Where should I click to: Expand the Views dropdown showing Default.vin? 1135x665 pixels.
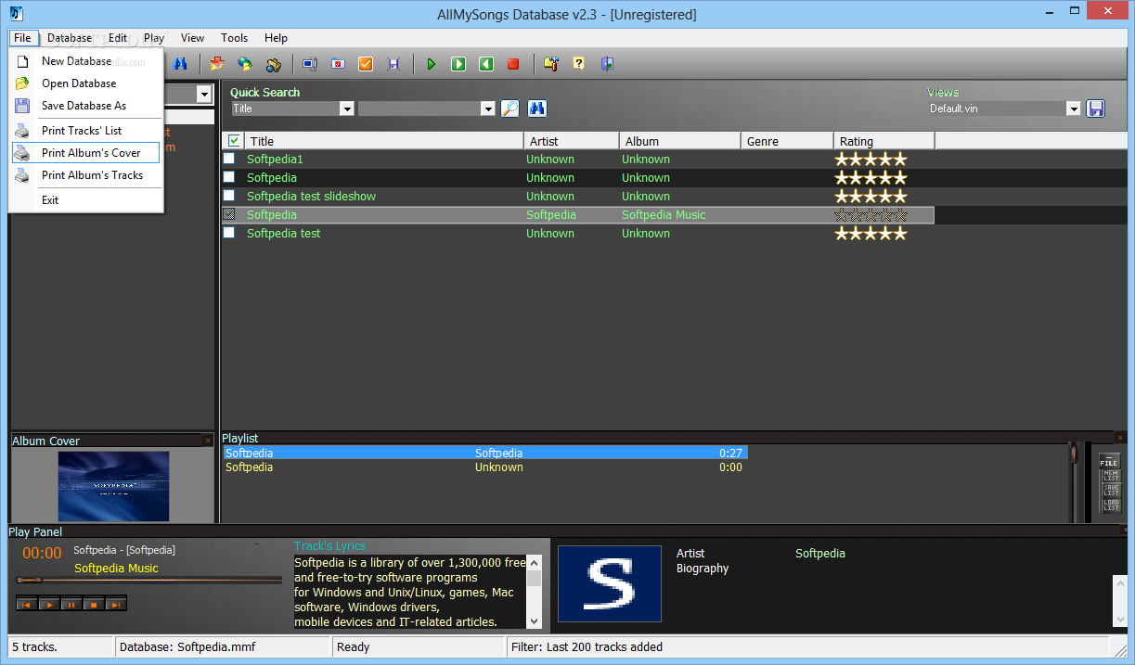[x=1074, y=109]
